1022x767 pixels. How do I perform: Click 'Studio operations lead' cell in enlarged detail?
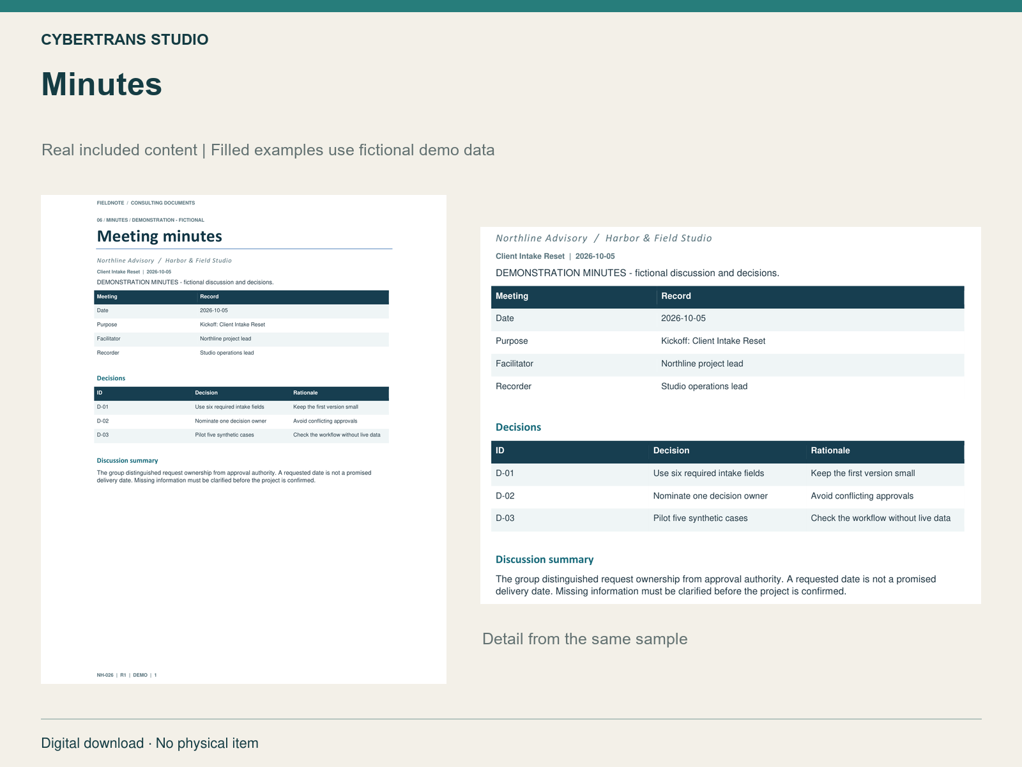704,387
